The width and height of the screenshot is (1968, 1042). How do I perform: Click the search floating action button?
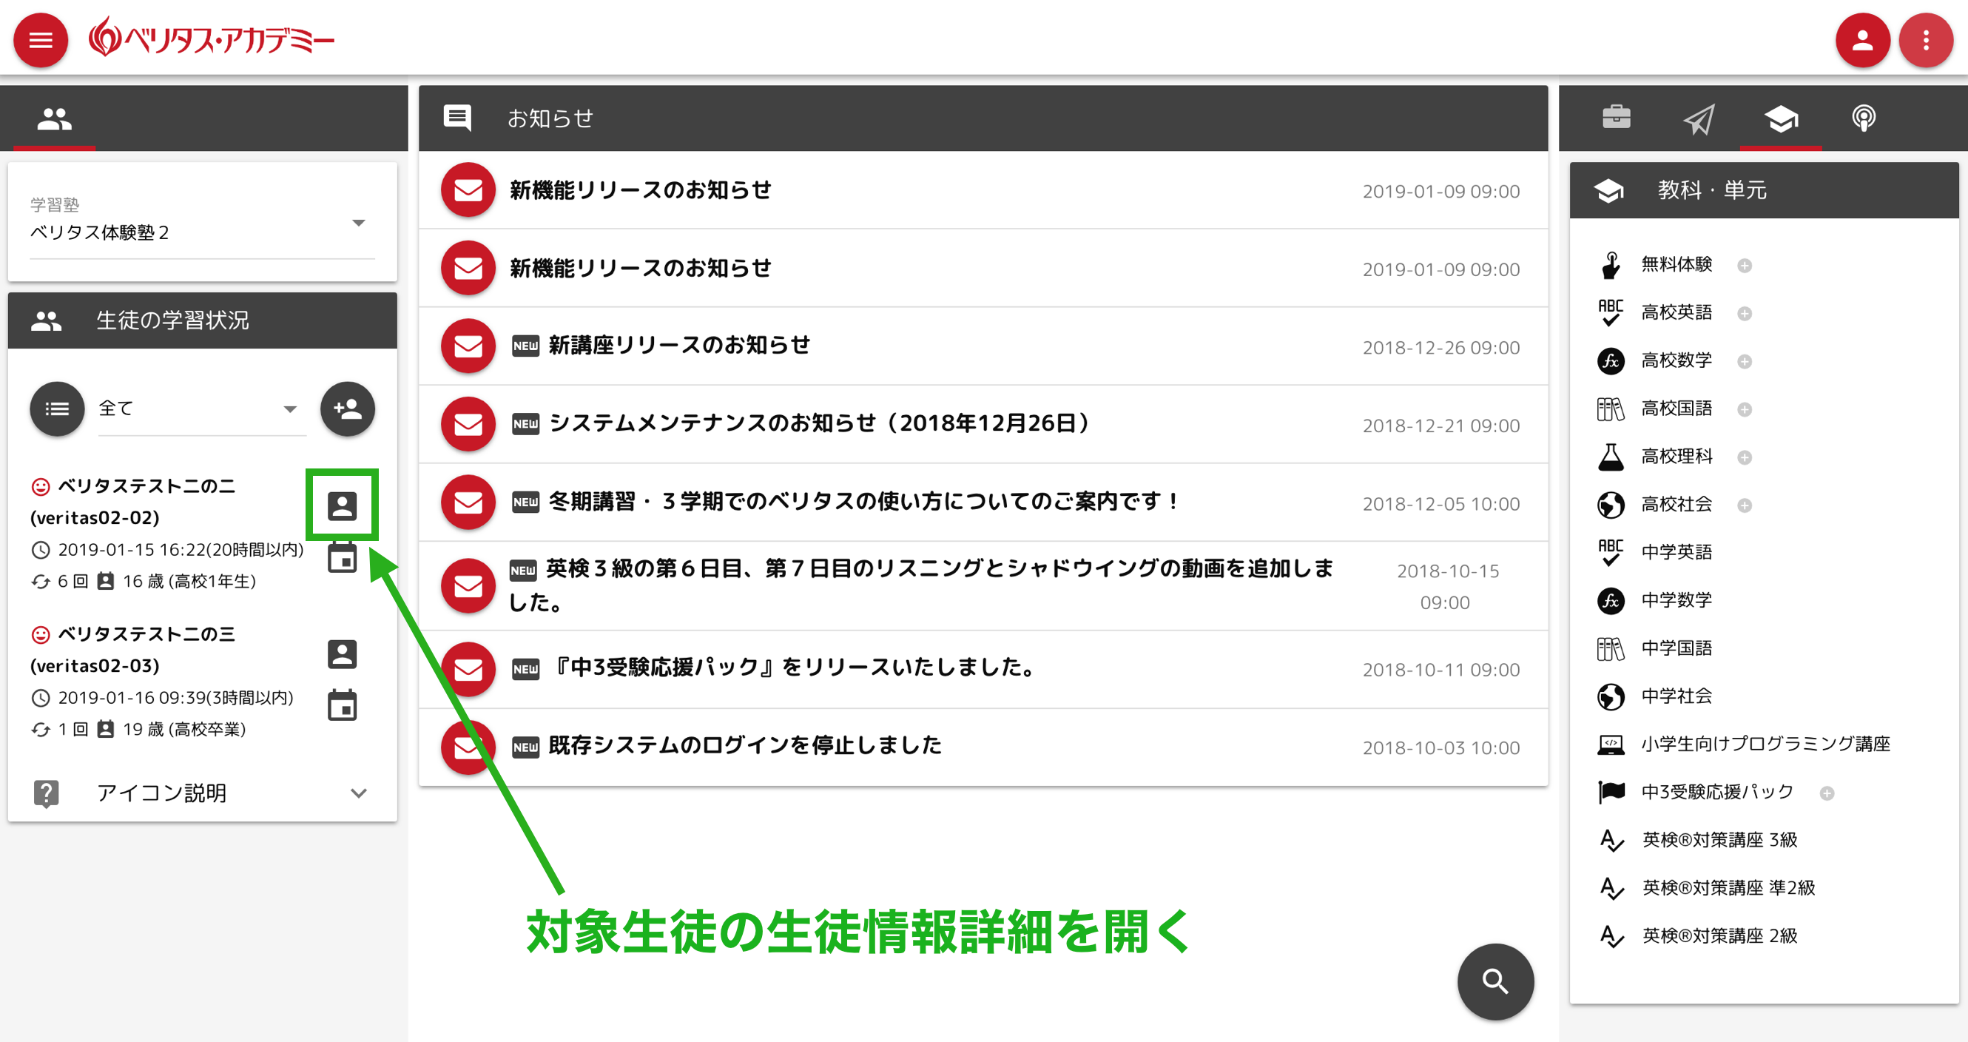[1495, 981]
